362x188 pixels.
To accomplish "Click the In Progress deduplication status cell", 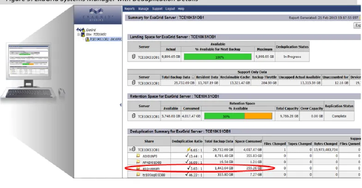I will click(x=292, y=57).
